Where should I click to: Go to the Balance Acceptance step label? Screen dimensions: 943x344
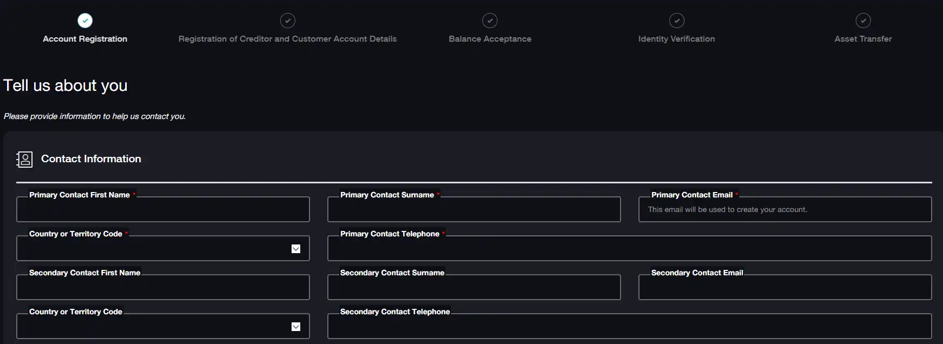[490, 39]
